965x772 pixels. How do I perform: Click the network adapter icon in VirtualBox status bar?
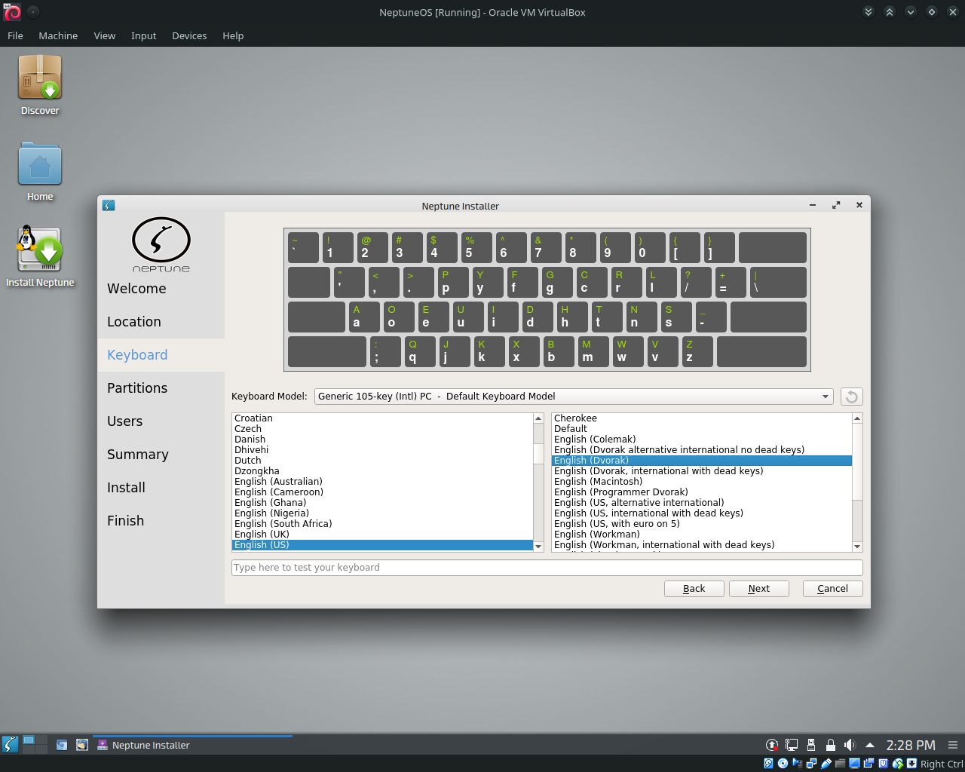click(x=811, y=763)
